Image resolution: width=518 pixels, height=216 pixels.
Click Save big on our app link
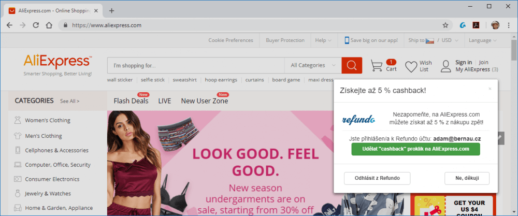(371, 40)
